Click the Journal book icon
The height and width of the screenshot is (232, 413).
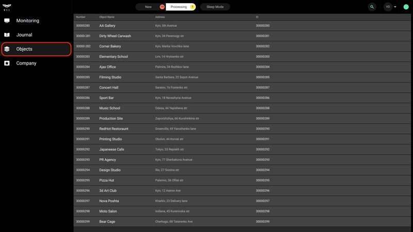7,35
